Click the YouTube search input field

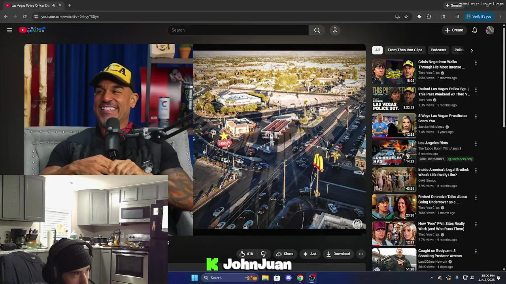point(238,30)
